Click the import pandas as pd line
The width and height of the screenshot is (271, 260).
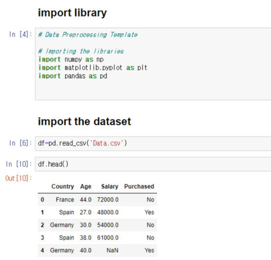(73, 76)
